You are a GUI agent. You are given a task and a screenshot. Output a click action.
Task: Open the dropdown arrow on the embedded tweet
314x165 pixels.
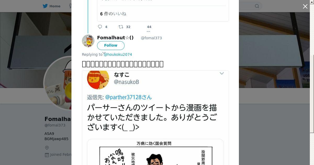click(x=222, y=74)
